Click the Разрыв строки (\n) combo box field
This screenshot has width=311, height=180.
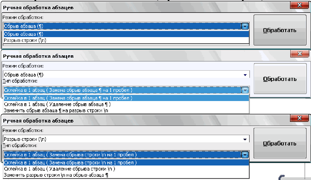(126, 139)
